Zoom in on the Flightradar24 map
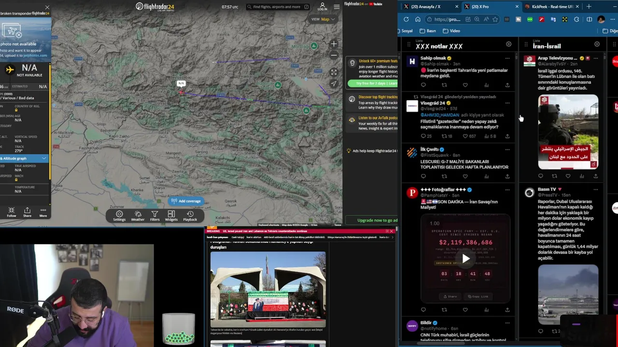The width and height of the screenshot is (618, 347). tap(334, 44)
